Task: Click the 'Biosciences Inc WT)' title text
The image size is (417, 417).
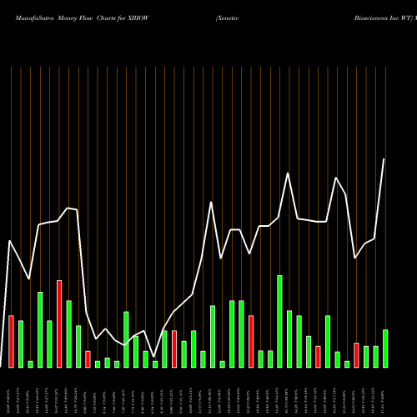Action: coord(384,18)
